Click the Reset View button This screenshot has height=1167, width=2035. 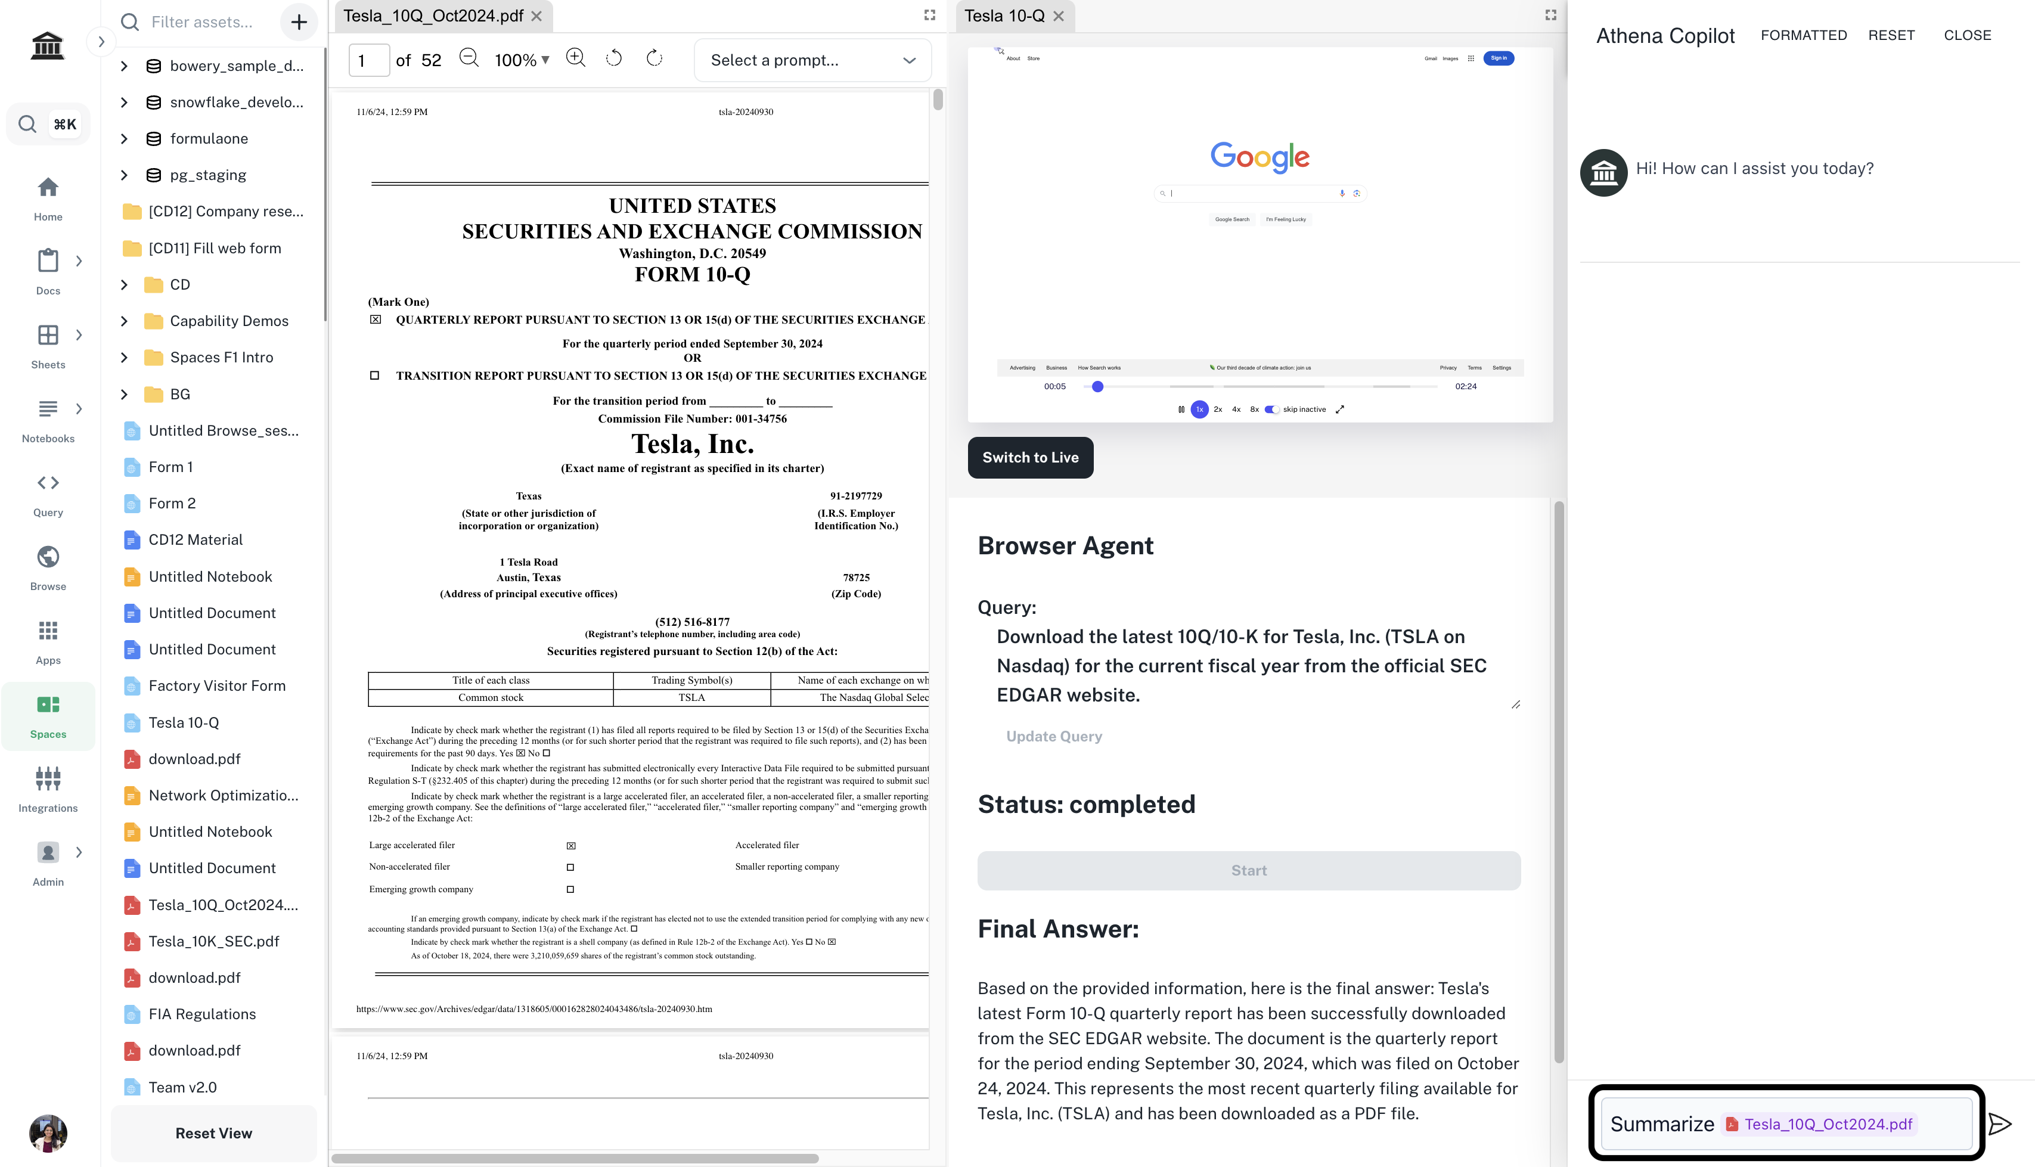click(x=213, y=1134)
